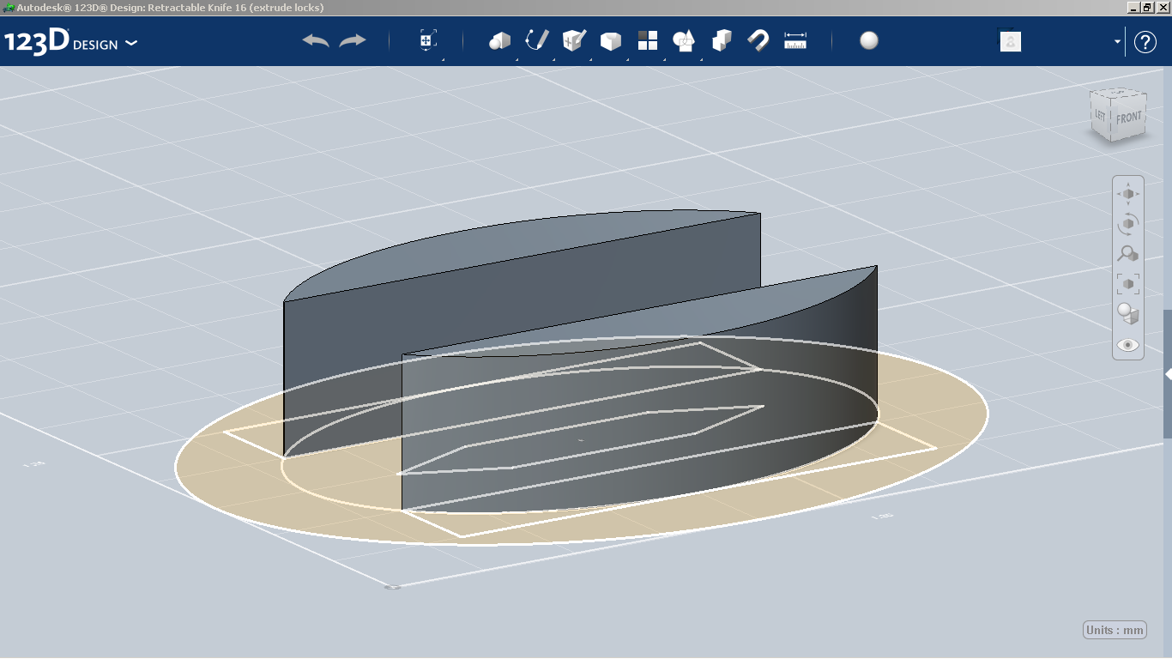Select the Modify tool
The image size is (1172, 659).
tap(611, 40)
